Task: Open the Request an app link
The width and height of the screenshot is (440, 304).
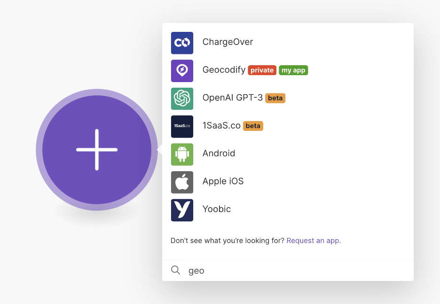Action: tap(313, 241)
